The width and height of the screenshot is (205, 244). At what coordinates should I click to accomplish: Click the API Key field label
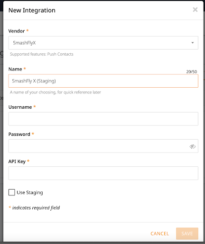pos(17,162)
